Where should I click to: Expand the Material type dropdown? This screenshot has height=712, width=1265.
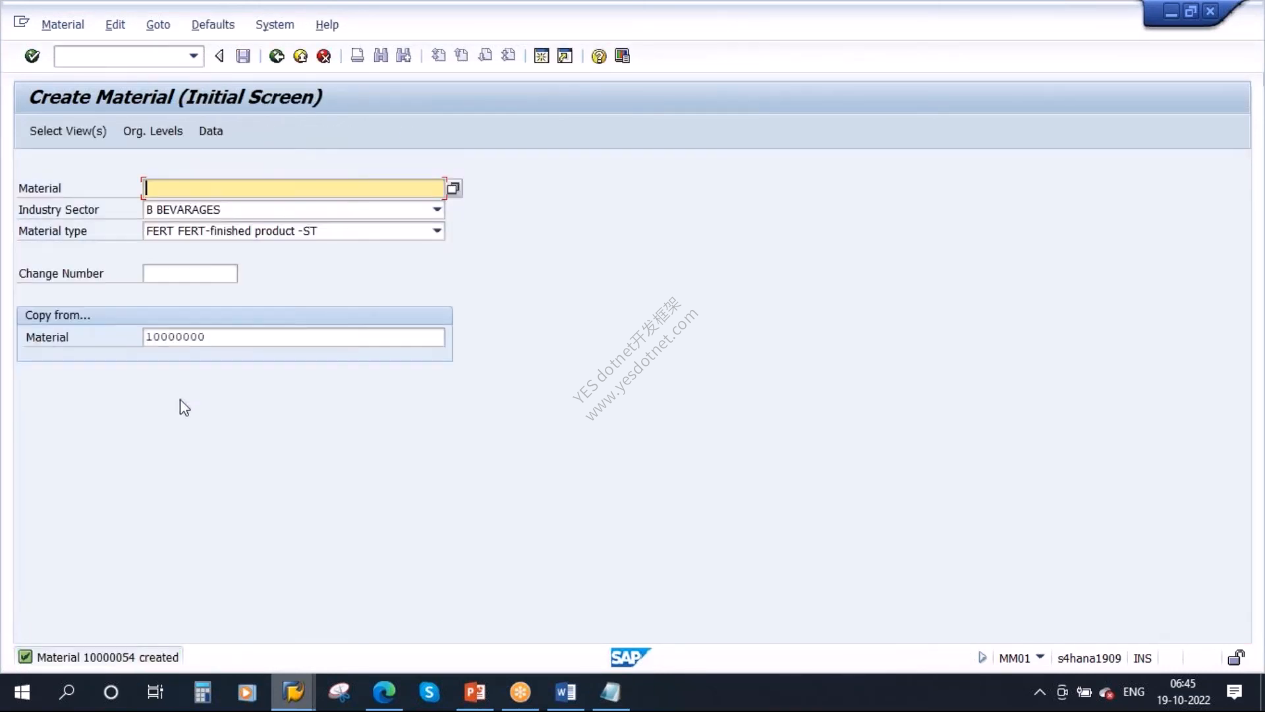tap(437, 231)
